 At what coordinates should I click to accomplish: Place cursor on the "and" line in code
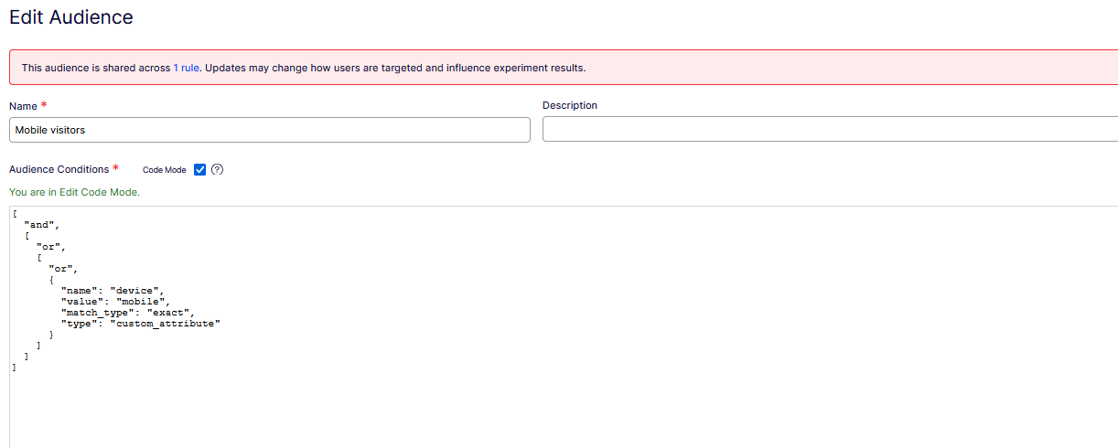pos(41,225)
